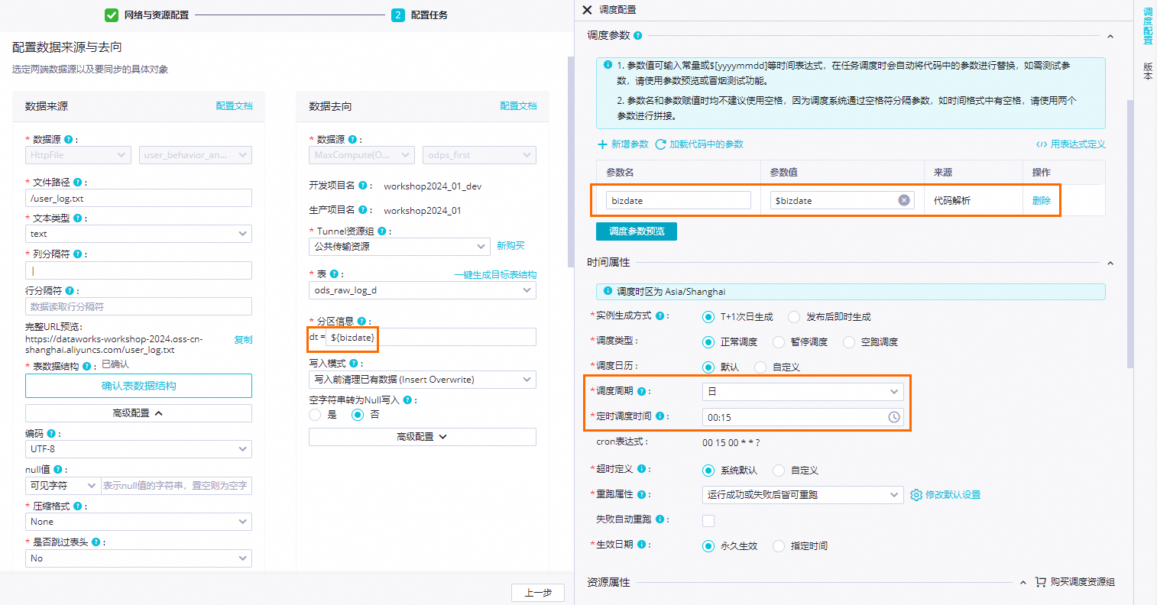Click help icon next to 压缩格式
The height and width of the screenshot is (605, 1157).
[78, 506]
